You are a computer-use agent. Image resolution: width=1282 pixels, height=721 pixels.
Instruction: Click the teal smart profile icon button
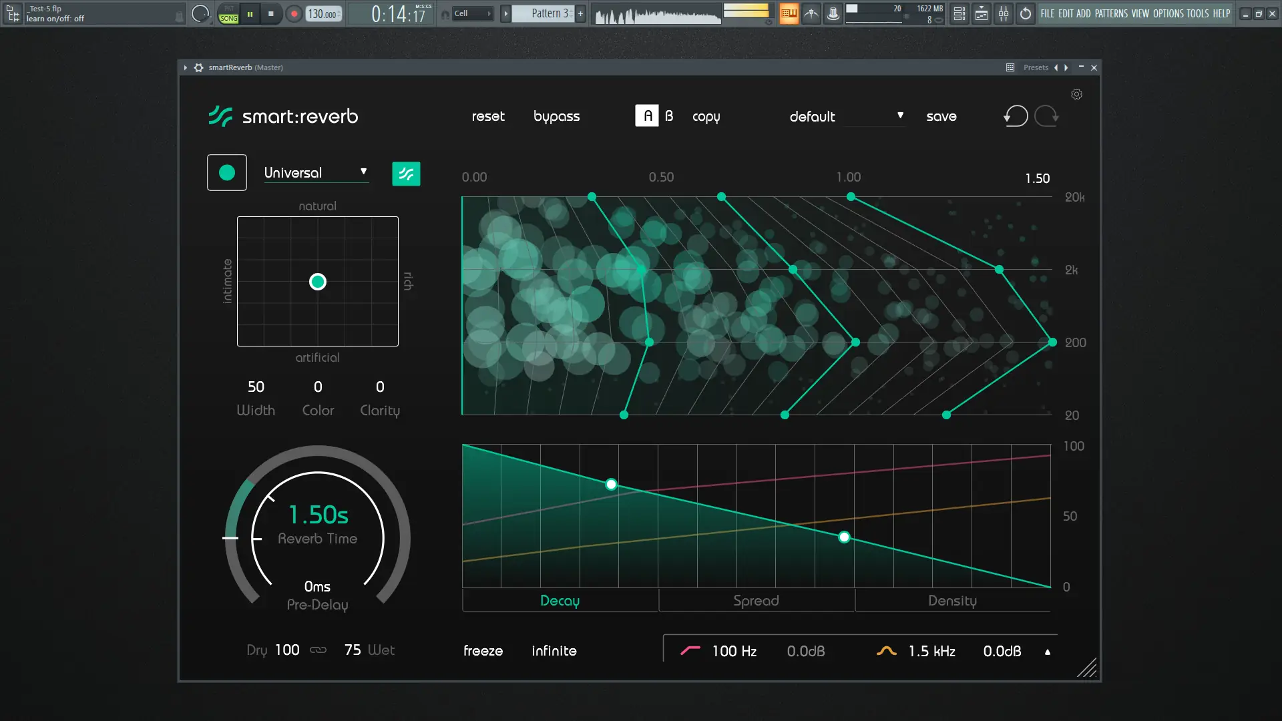click(406, 174)
